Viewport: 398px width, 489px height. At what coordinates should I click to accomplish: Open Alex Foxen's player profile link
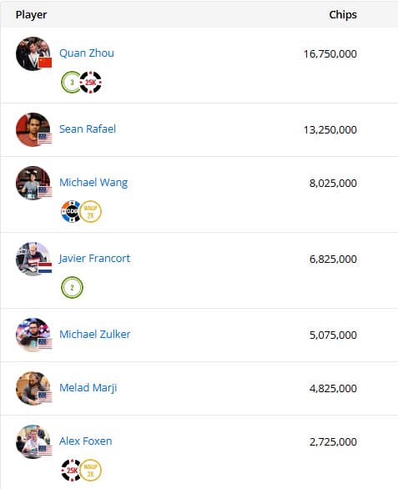tap(86, 441)
